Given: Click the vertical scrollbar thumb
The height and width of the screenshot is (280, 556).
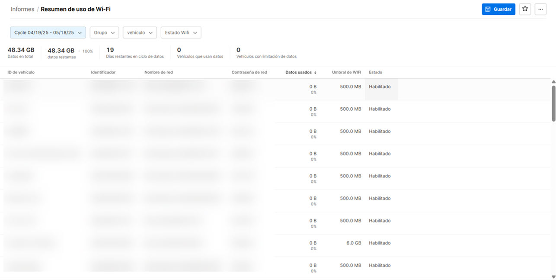Looking at the screenshot, I should [553, 103].
